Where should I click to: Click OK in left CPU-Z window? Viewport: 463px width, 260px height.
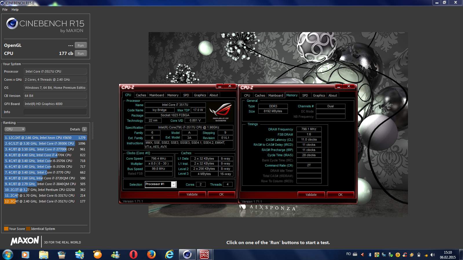point(222,194)
